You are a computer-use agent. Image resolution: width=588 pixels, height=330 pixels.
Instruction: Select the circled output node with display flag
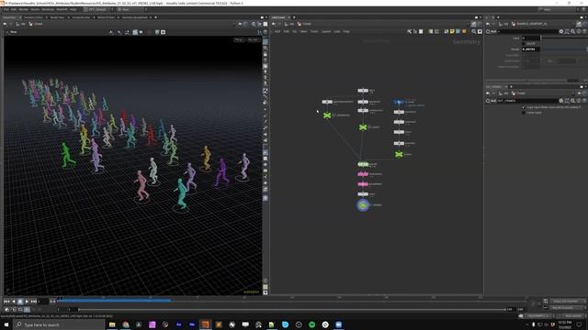click(x=363, y=205)
